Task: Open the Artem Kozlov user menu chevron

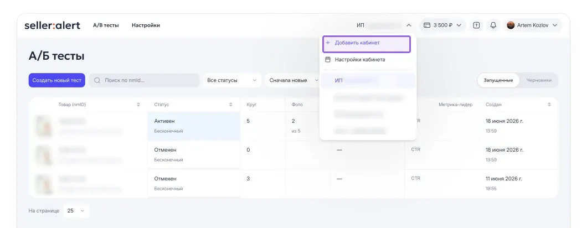Action: click(555, 25)
